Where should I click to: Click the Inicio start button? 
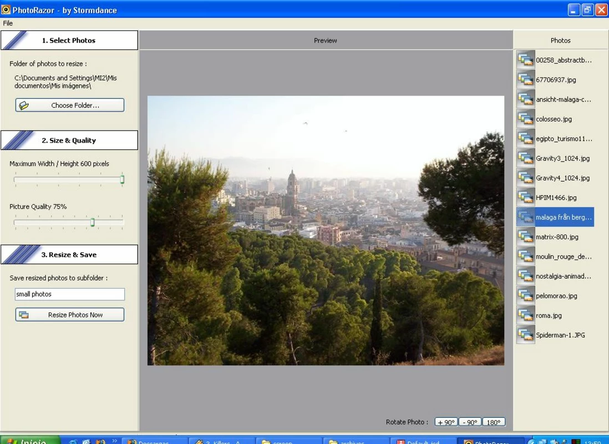(31, 440)
